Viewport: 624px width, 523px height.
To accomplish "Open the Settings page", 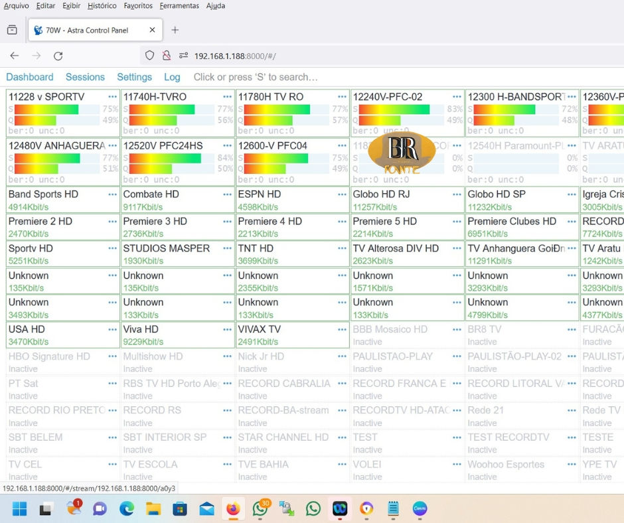I will 135,77.
